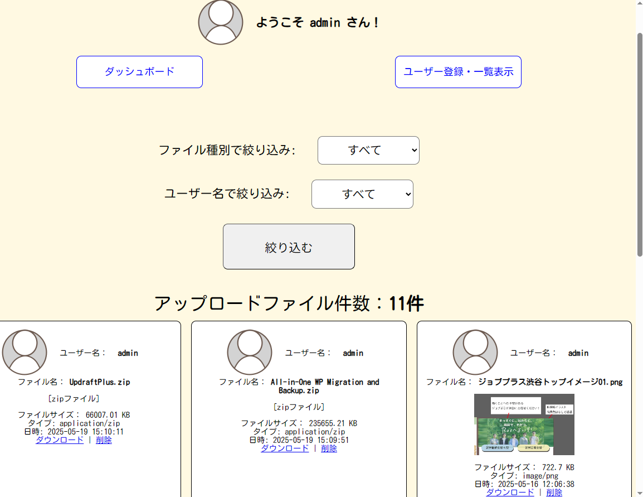Go to ユーザー登録・一覧表示

pos(458,72)
